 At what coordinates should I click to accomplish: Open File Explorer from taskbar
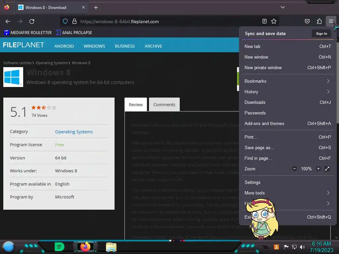point(111,247)
